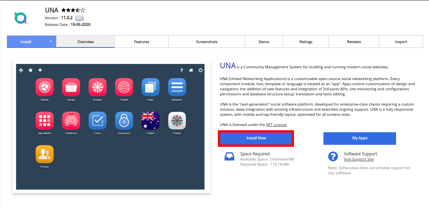Click the Storage folder app icon

pos(71,87)
